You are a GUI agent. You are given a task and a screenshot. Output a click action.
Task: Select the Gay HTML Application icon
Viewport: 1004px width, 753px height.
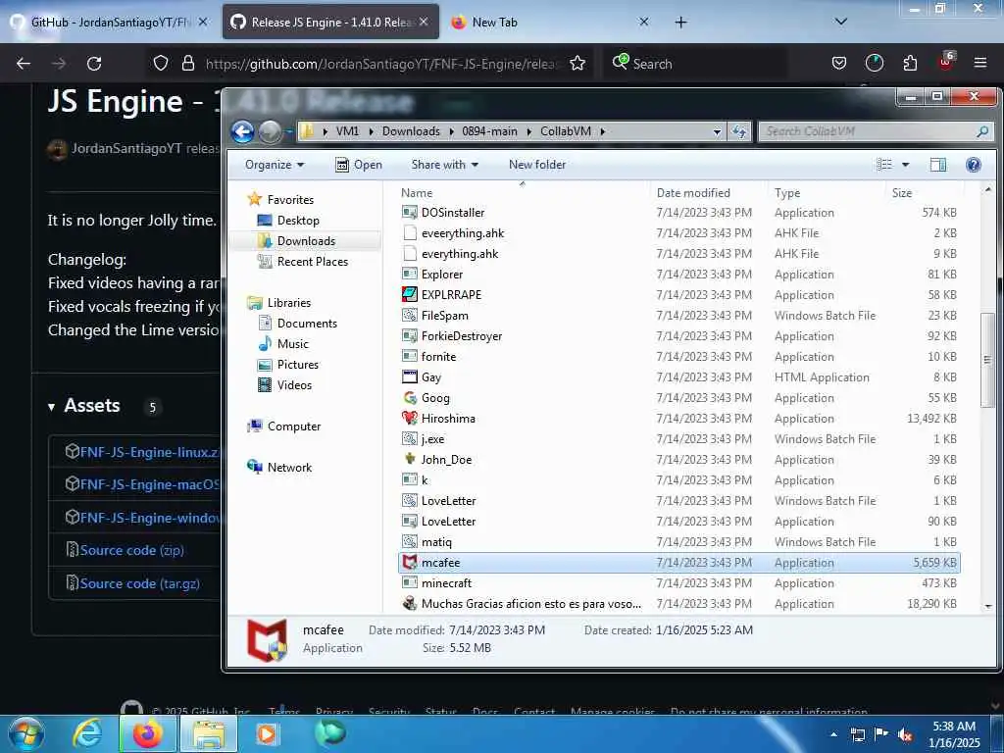tap(410, 377)
